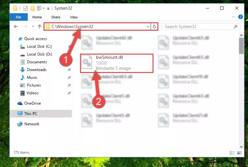Switch to the Home ribbon tab

point(37,17)
